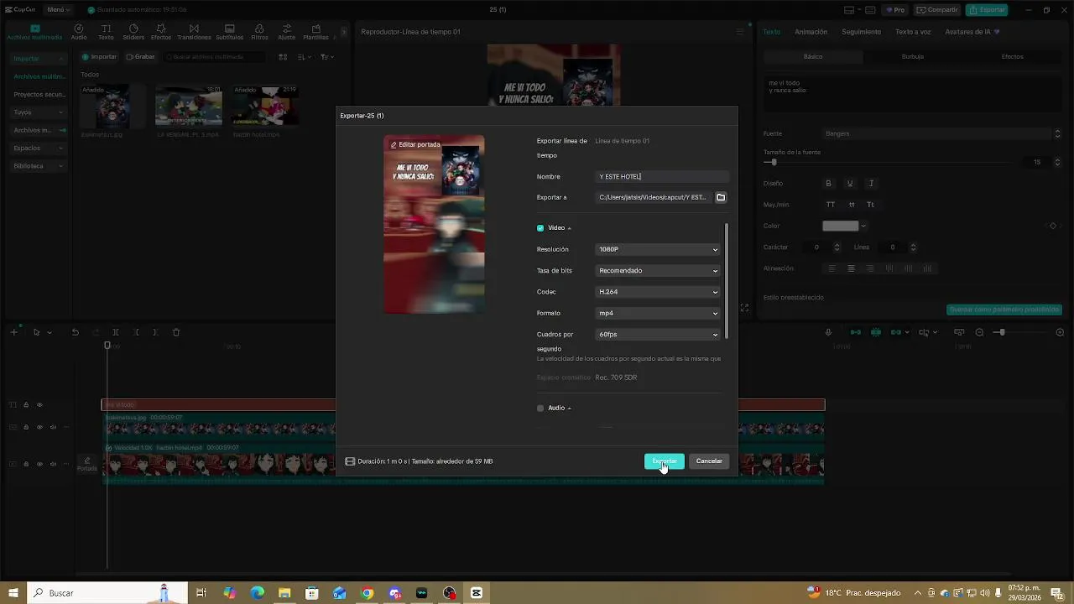
Task: Switch to the Efectos sub-tab in text panel
Action: coord(1012,57)
